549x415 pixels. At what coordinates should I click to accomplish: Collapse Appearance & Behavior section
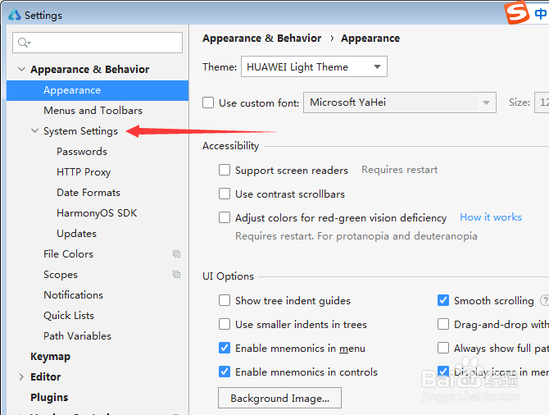coord(20,70)
